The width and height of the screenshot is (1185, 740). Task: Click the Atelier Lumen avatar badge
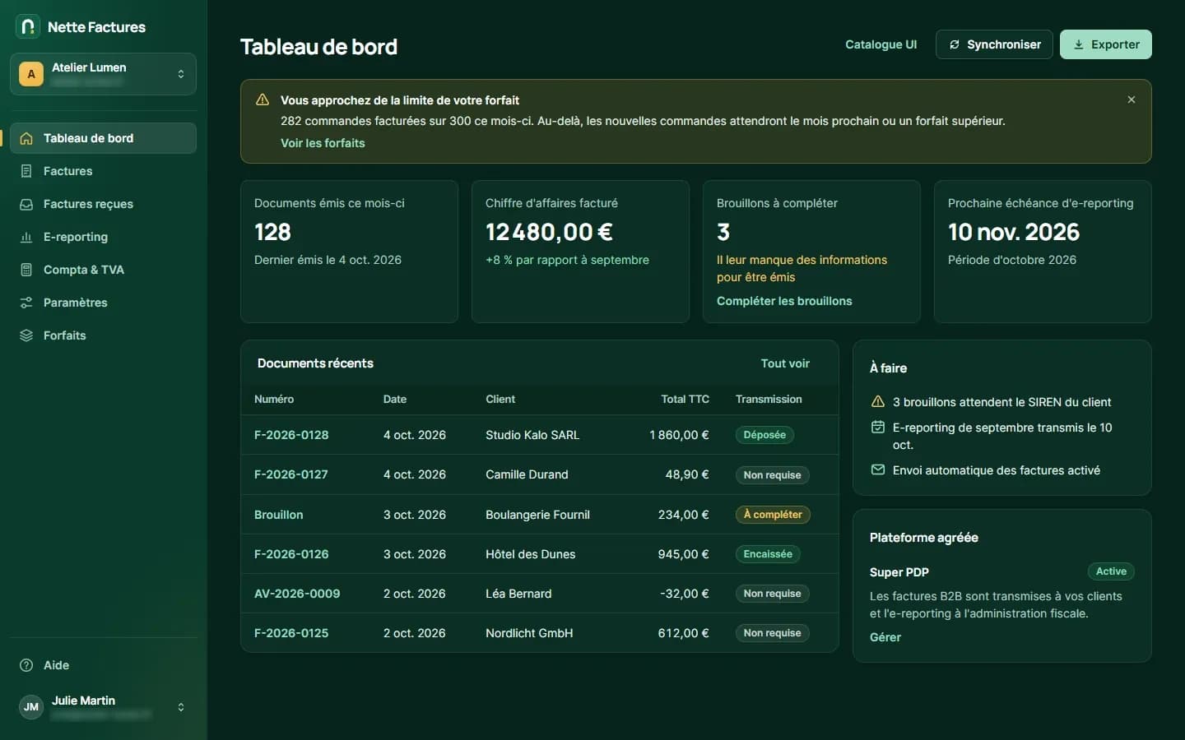(x=31, y=74)
